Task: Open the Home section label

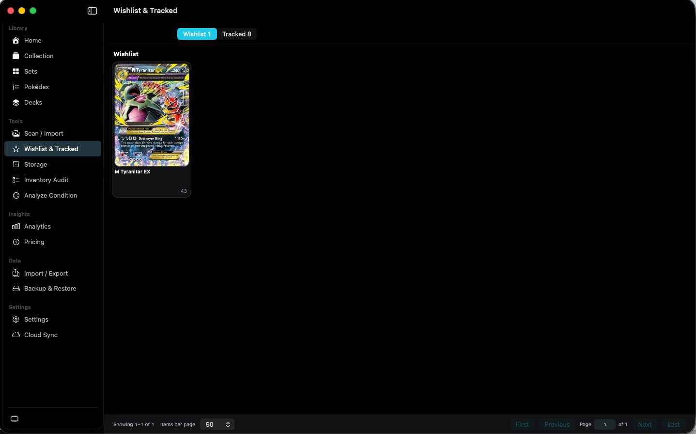Action: coord(32,40)
